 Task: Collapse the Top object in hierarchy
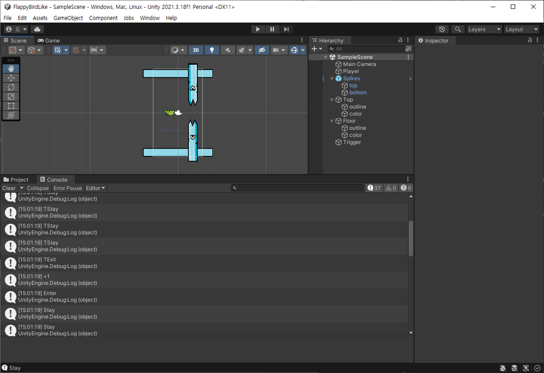point(332,99)
